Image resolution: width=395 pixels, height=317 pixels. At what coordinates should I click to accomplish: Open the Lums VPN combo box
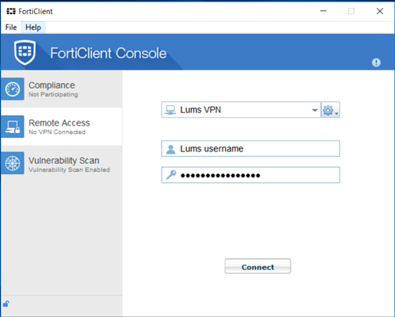tap(241, 110)
